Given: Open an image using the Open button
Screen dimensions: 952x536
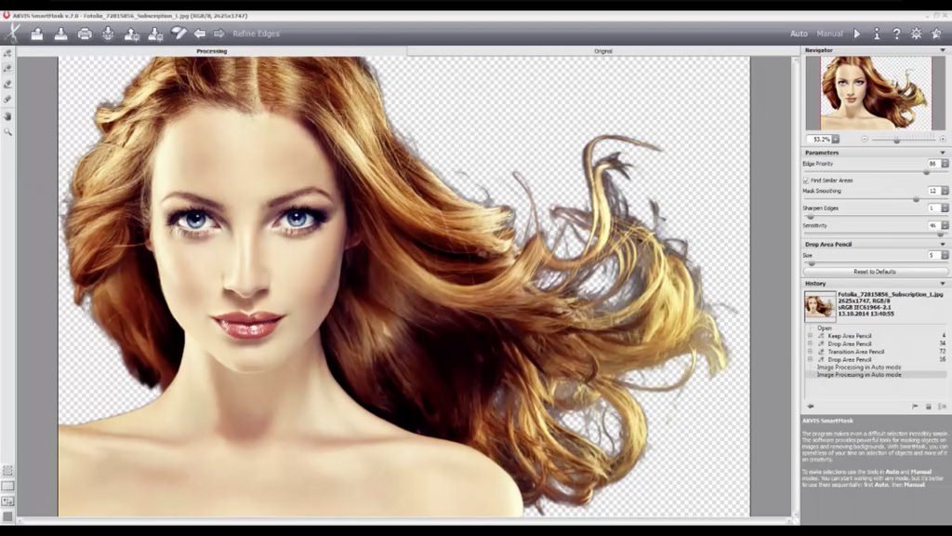Looking at the screenshot, I should [36, 33].
